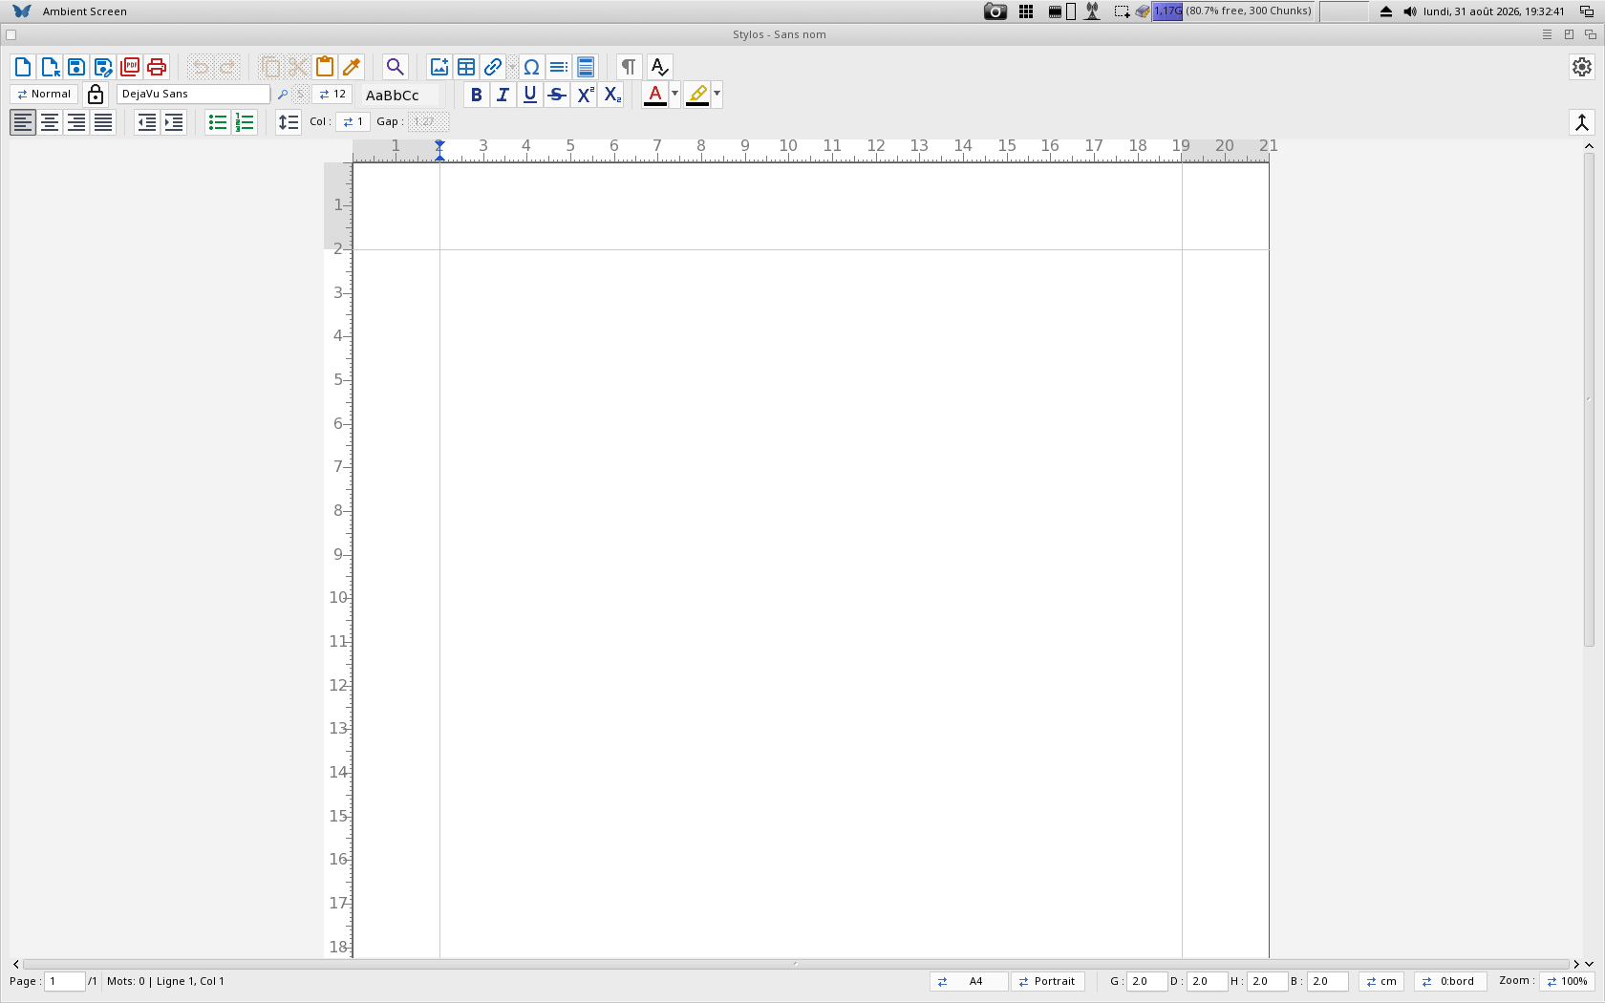Toggle underline formatting
The height and width of the screenshot is (1003, 1605).
pos(530,95)
